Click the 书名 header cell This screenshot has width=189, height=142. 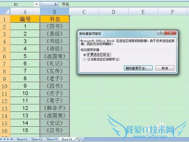click(x=54, y=19)
